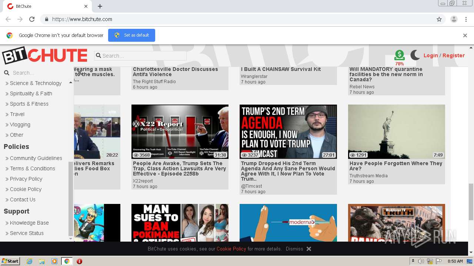Click the Set as default button

coord(131,35)
